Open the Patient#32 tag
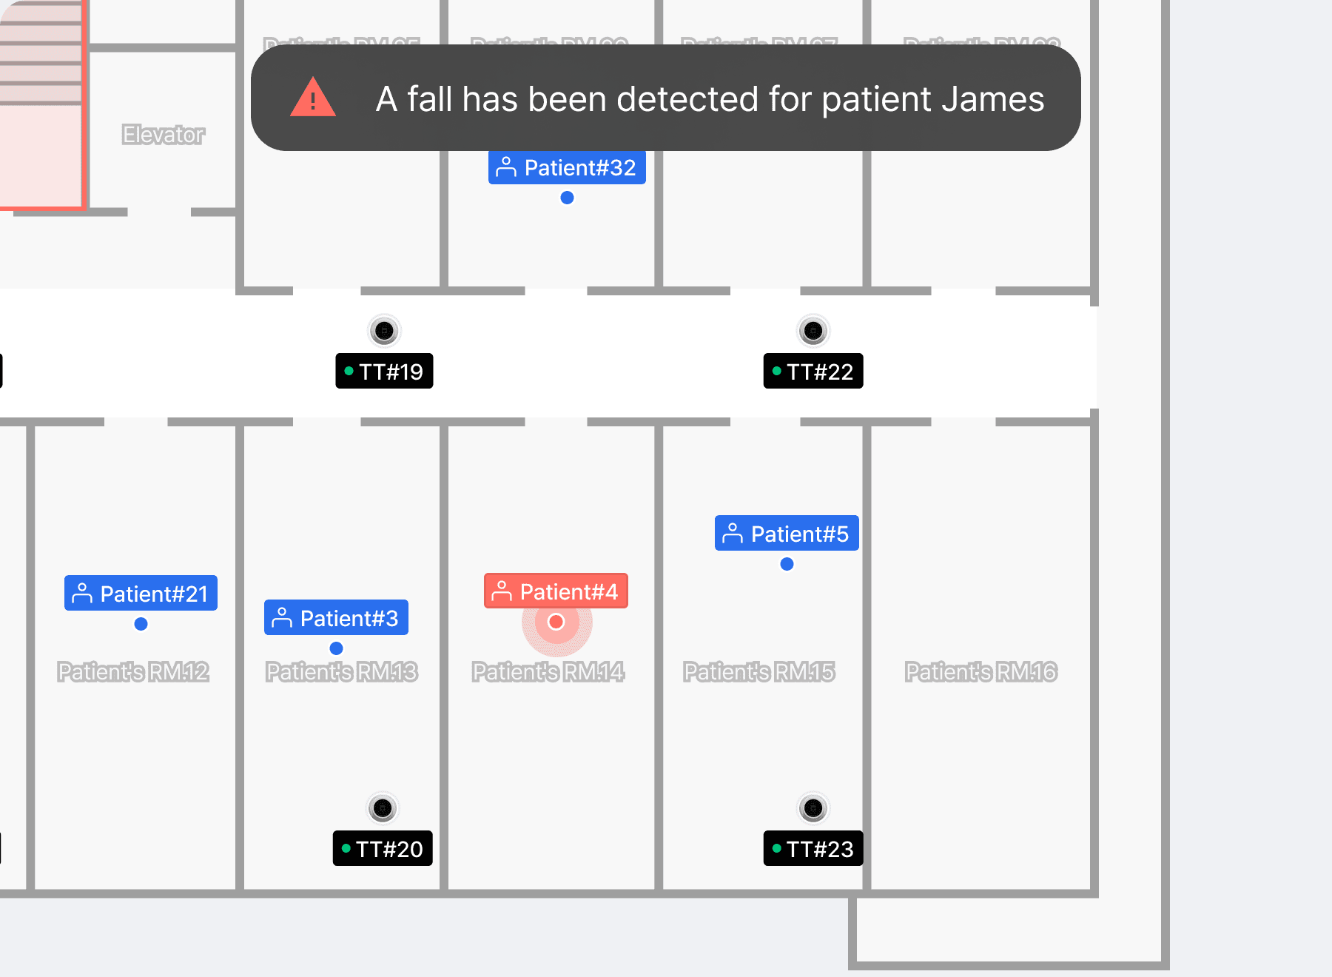The height and width of the screenshot is (977, 1332). 567,167
